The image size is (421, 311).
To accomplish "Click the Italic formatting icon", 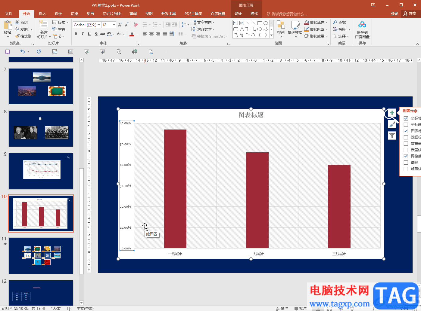I will pyautogui.click(x=83, y=34).
